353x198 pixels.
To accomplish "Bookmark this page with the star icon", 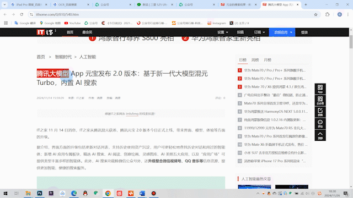I will 315,14.
